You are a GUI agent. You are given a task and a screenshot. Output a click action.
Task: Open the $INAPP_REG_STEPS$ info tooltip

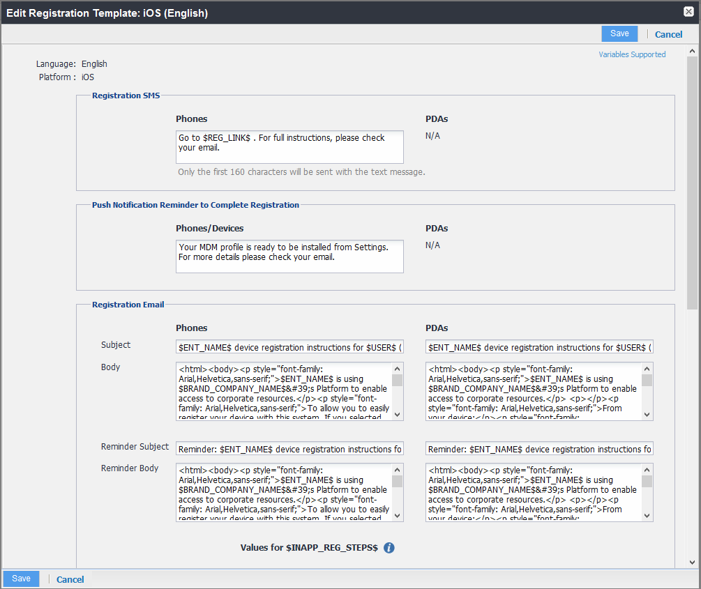(x=389, y=548)
